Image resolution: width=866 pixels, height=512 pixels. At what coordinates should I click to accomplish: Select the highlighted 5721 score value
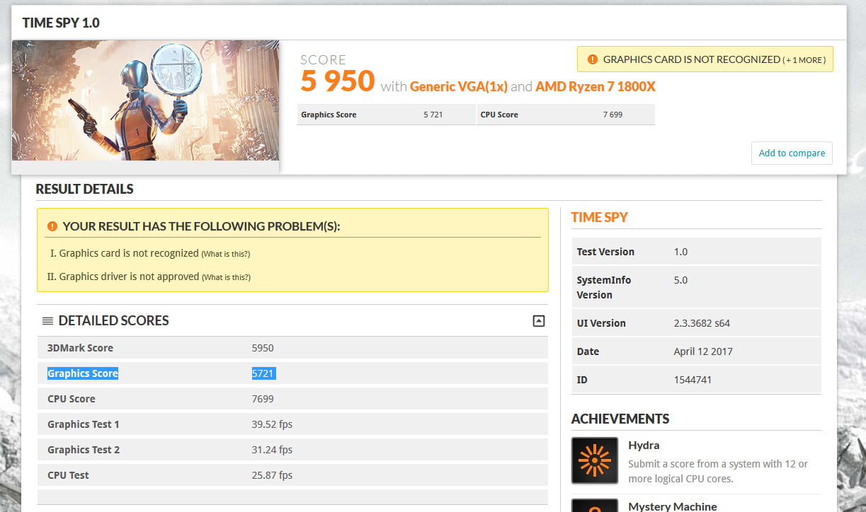(x=263, y=373)
